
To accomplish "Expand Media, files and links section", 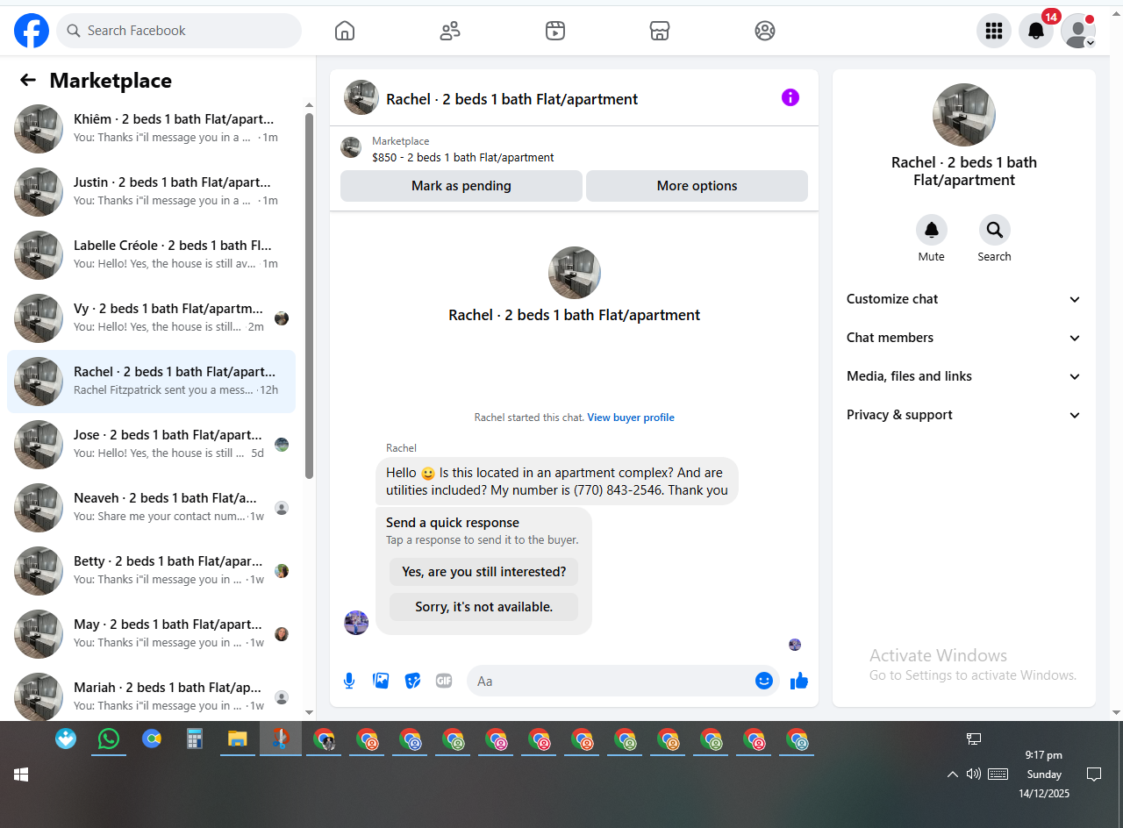I will pos(964,376).
